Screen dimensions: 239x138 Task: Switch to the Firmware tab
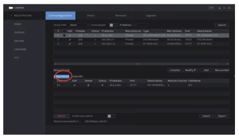point(121,16)
